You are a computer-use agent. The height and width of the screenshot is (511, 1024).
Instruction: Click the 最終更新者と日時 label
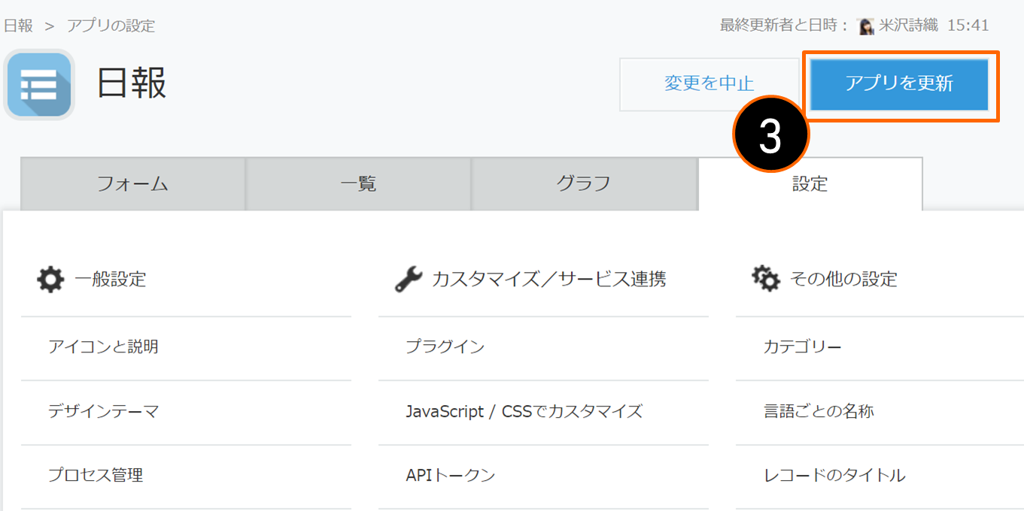tap(784, 26)
